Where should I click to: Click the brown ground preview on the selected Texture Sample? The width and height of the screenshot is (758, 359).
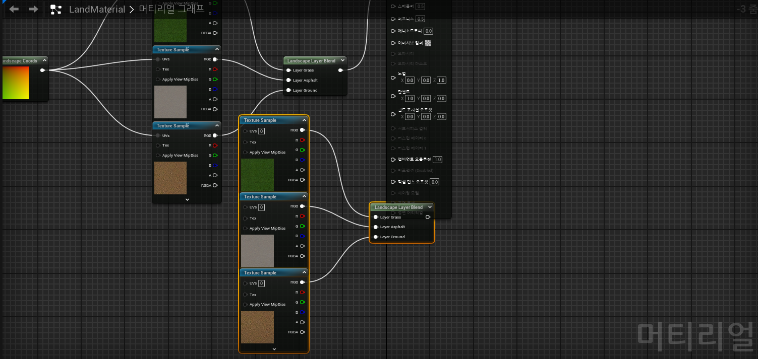(x=257, y=327)
